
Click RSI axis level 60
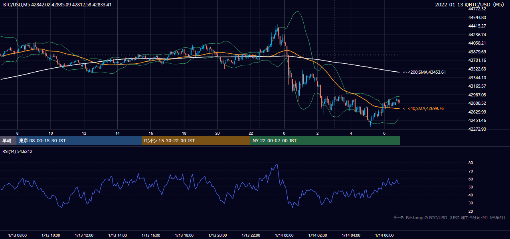click(470, 179)
